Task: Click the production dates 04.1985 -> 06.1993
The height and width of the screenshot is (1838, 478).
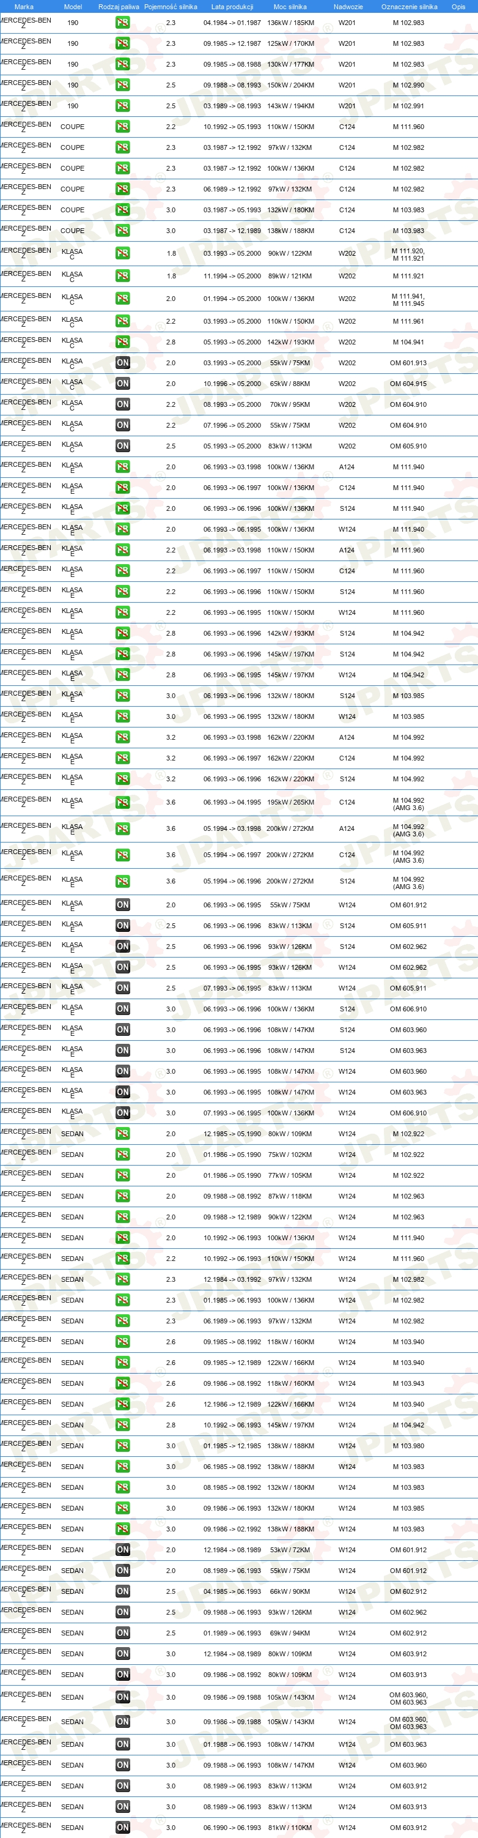Action: coord(232,1591)
